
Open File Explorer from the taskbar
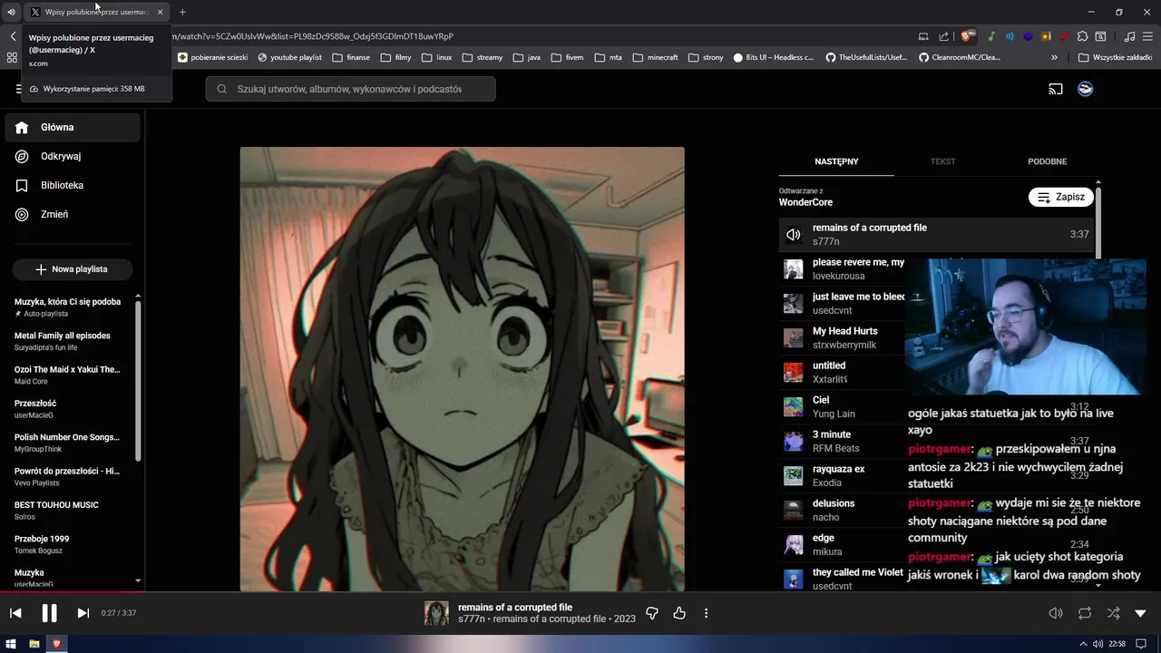point(34,644)
